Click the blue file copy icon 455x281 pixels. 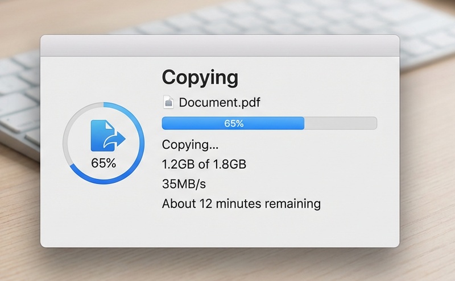pos(106,136)
